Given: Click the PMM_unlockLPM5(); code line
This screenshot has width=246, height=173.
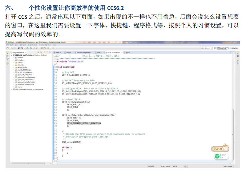Looking at the screenshot, I should click(72, 142).
